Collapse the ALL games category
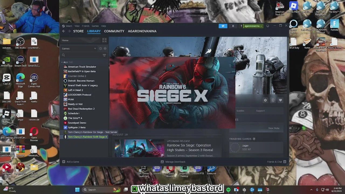 (x=62, y=62)
